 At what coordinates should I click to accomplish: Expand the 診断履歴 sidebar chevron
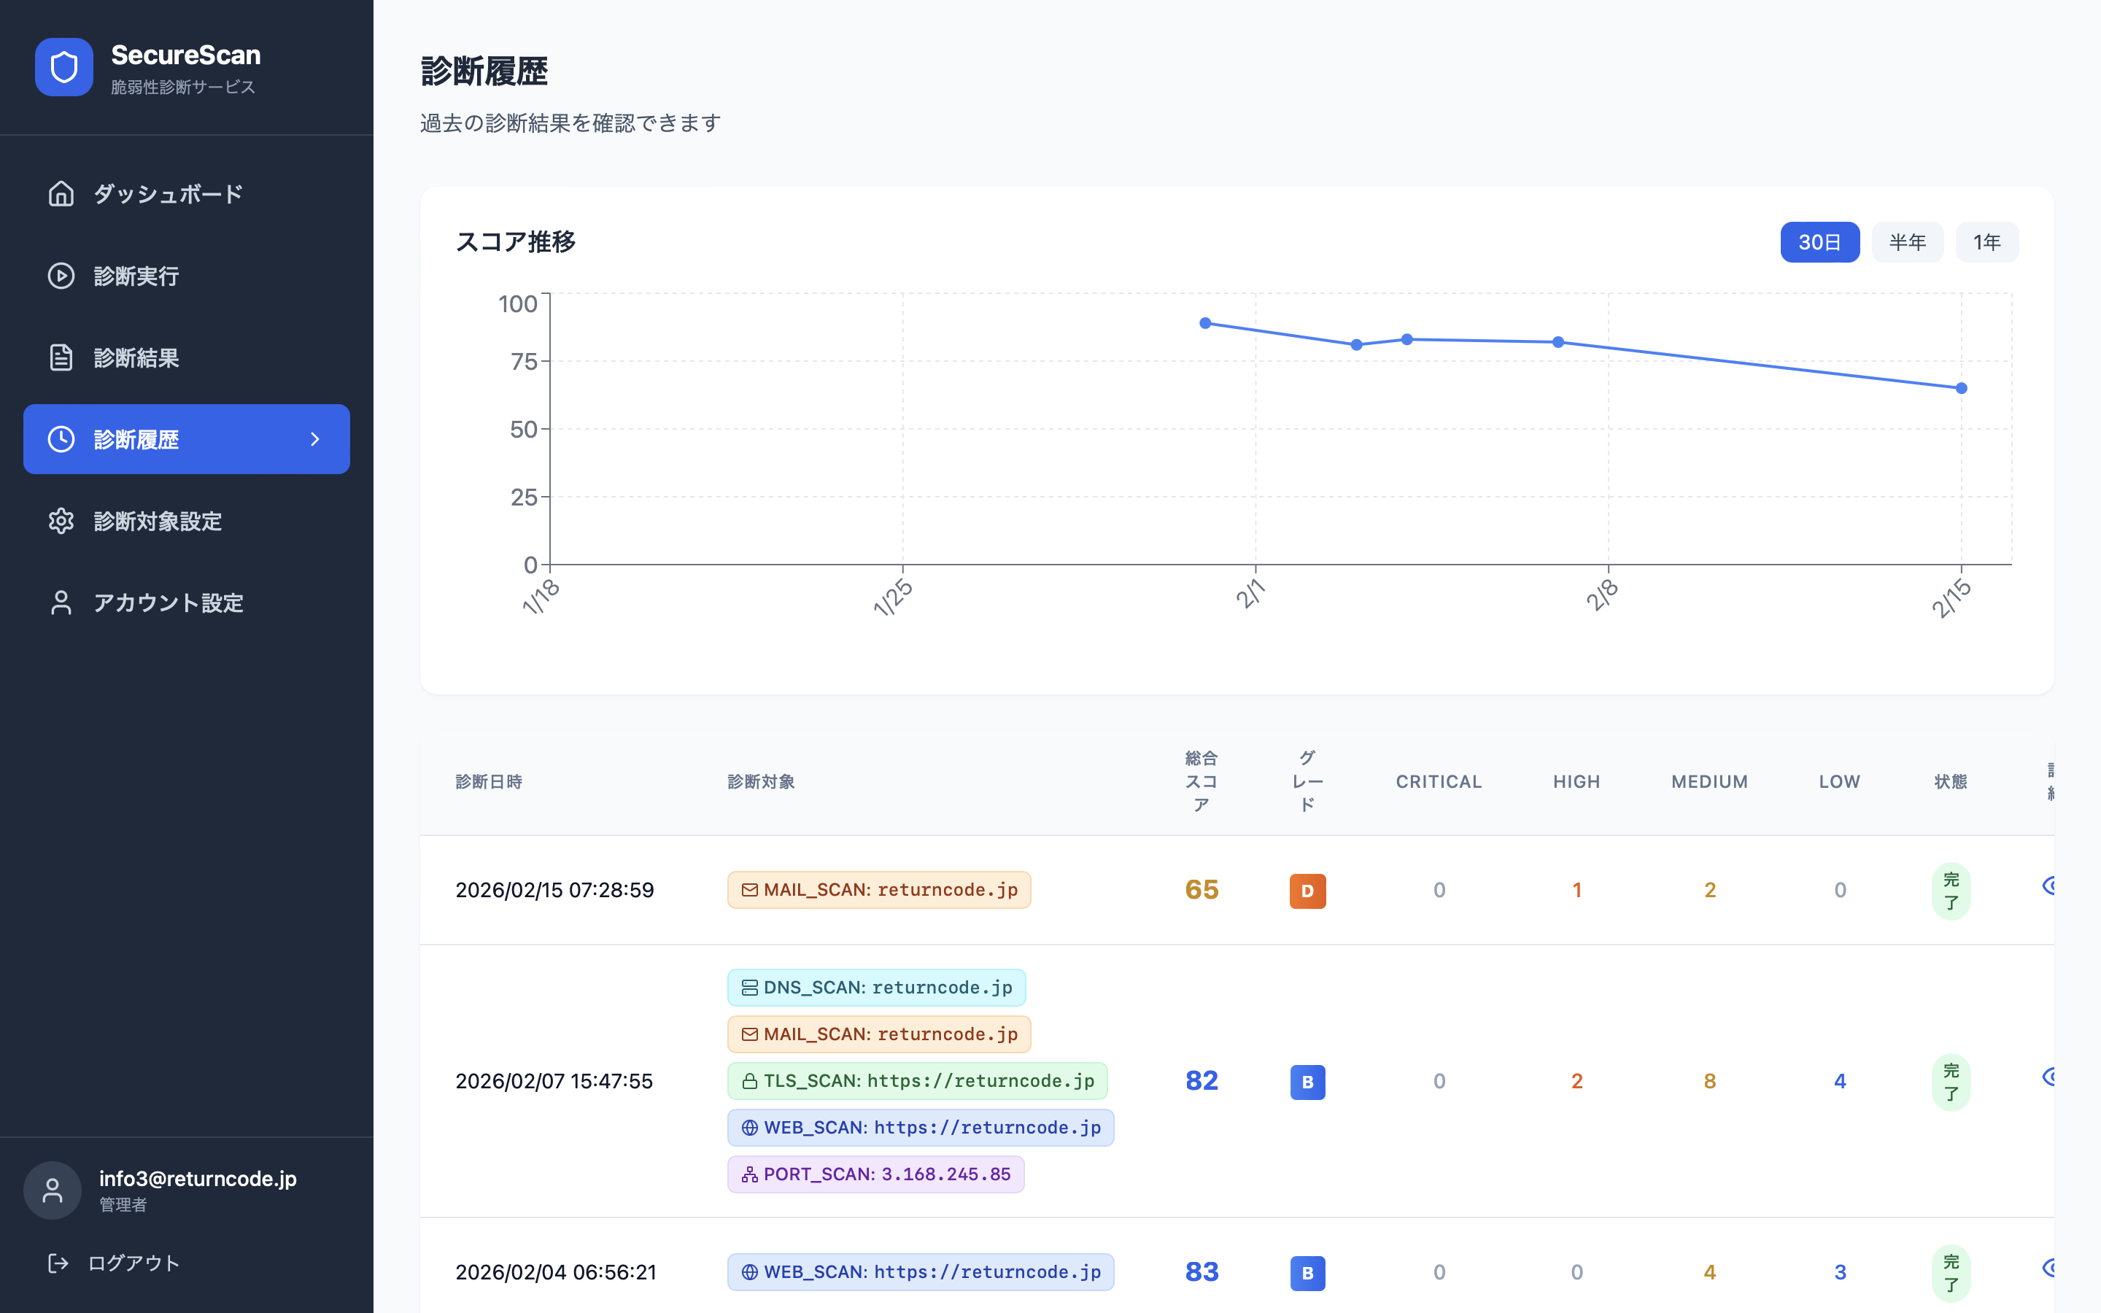(x=315, y=439)
